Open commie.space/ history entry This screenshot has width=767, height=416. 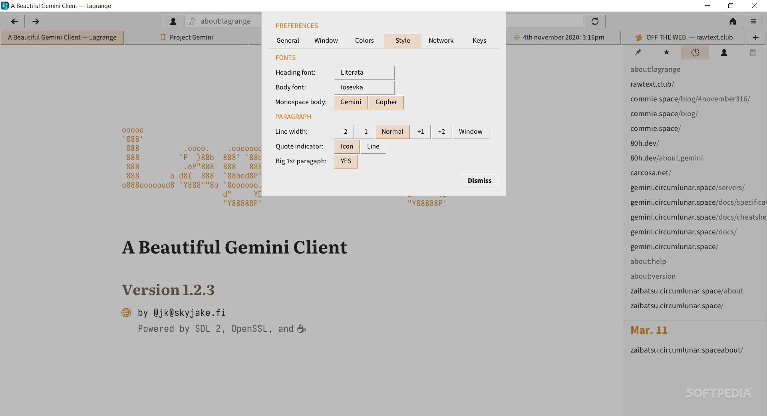[x=694, y=129]
